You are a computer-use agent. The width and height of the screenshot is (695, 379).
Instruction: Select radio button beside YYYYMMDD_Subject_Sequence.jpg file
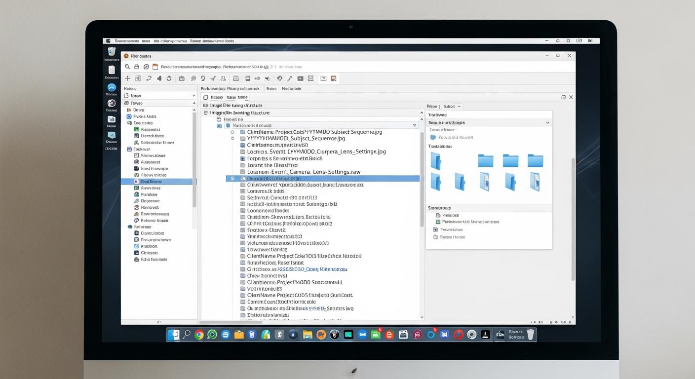tap(232, 139)
